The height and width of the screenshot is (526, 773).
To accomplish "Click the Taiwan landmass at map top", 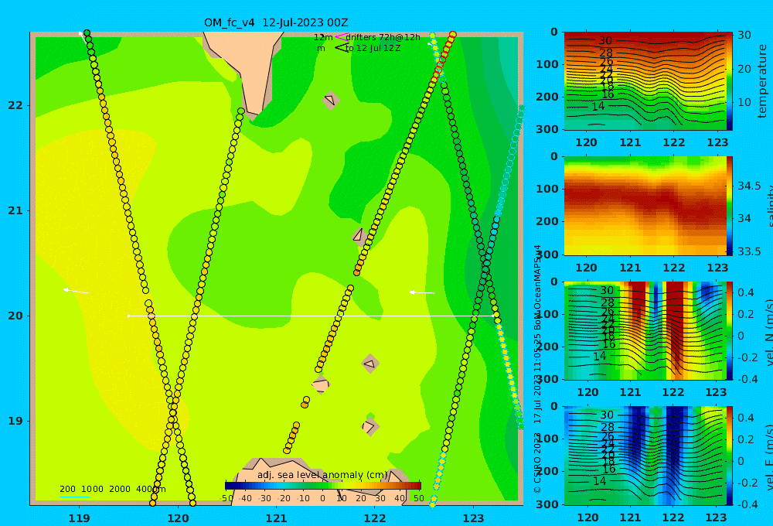I will (x=247, y=69).
